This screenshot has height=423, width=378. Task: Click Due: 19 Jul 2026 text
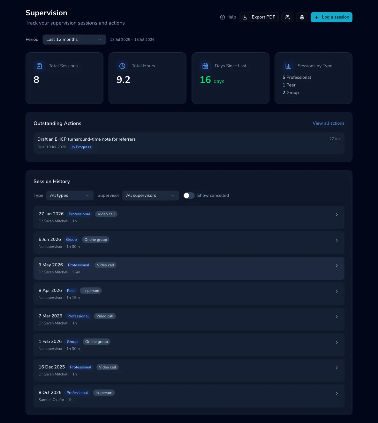pyautogui.click(x=52, y=147)
